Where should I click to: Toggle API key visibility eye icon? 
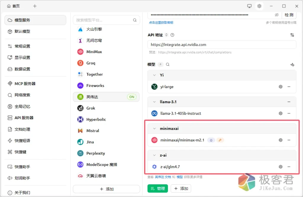(277, 15)
